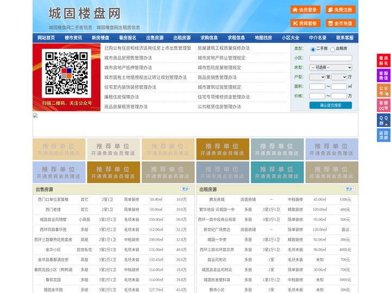The height and width of the screenshot is (293, 391).
Task: Open 城市商品房预售管理办法 link
Action: (128, 58)
